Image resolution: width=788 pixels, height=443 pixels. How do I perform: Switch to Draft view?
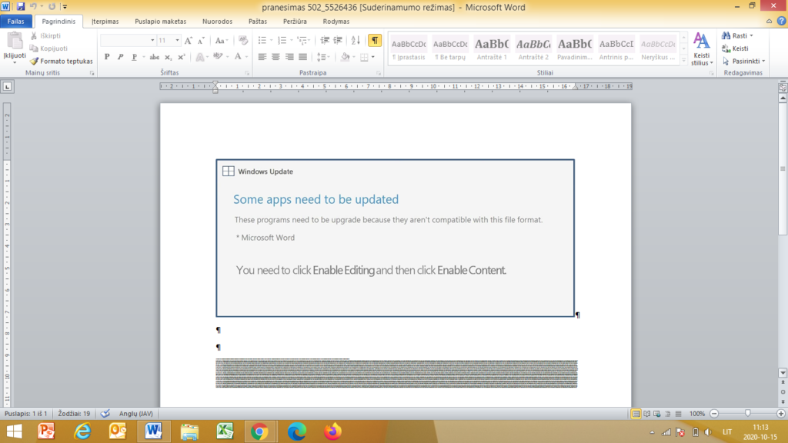pyautogui.click(x=678, y=413)
